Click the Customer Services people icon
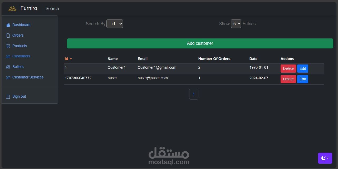 (8, 77)
